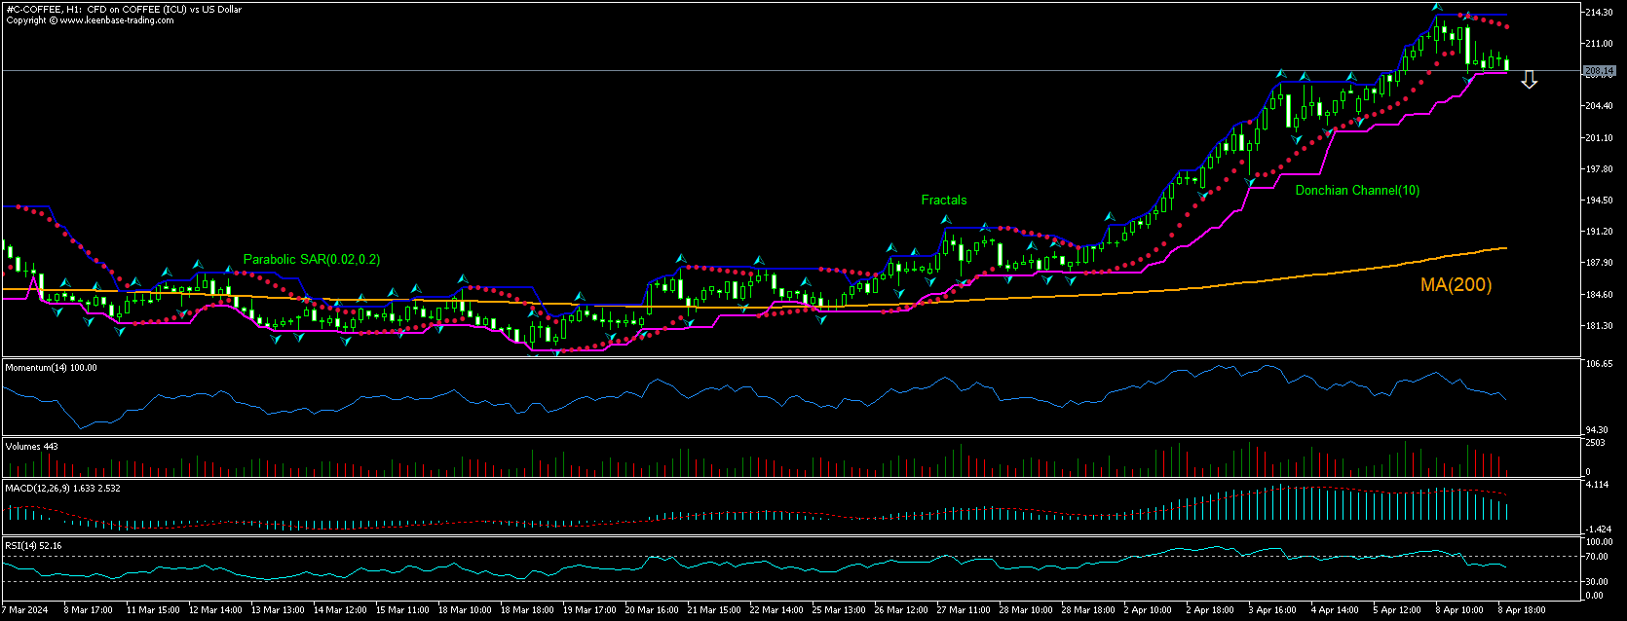Click the fractal arrow above the highest candle
Viewport: 1627px width, 621px height.
[1436, 8]
